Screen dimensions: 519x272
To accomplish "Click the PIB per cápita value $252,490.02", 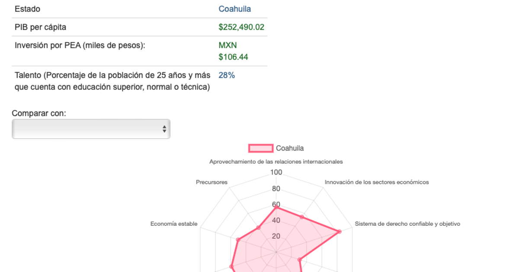I will click(241, 27).
